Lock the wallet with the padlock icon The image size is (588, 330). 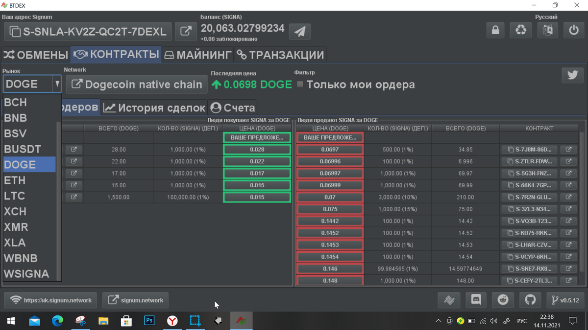[495, 30]
